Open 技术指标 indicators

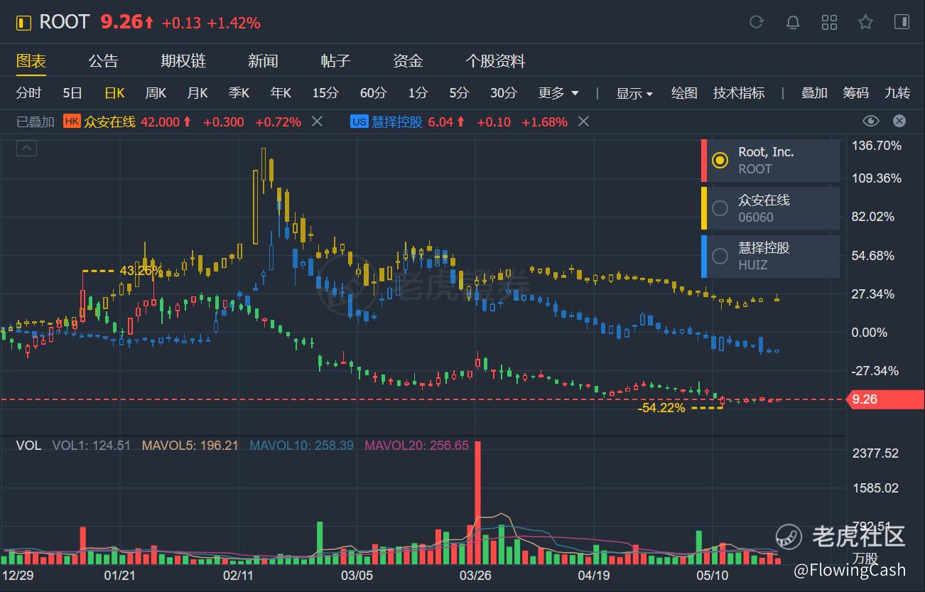click(739, 93)
